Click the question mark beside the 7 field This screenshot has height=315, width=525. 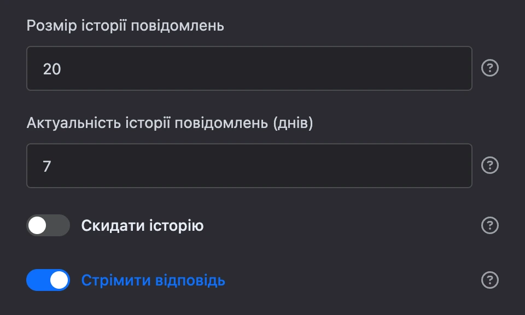(490, 165)
